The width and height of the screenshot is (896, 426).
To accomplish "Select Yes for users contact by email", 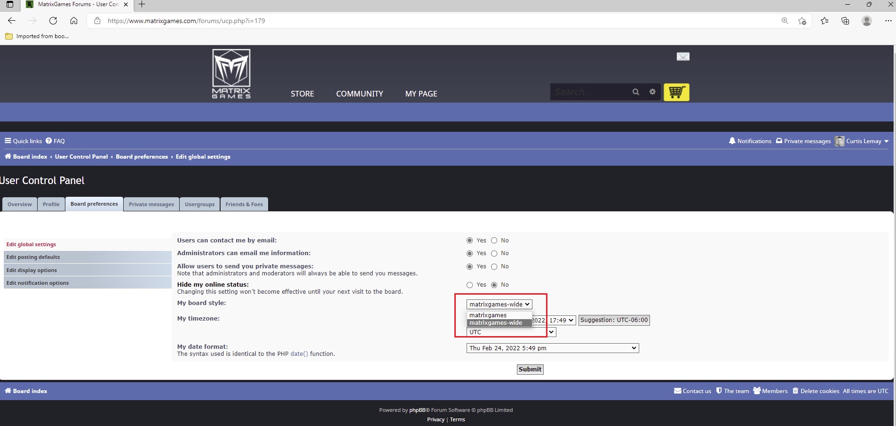I will (469, 241).
